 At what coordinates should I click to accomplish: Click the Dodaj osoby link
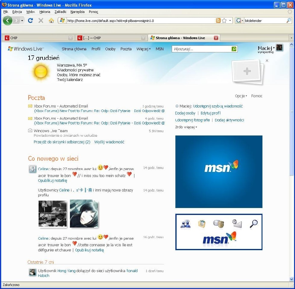[x=185, y=113]
